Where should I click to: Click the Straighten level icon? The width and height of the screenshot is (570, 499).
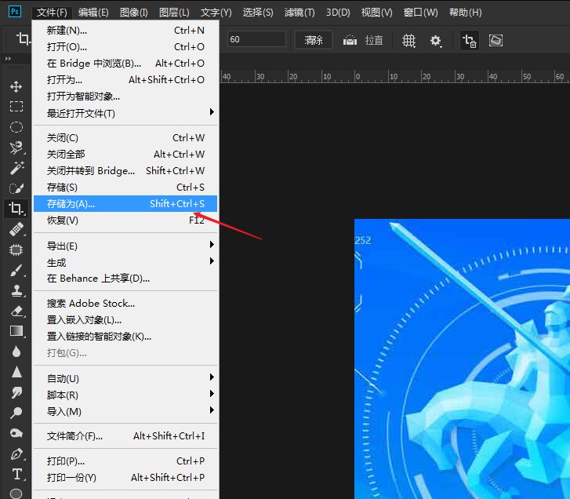[x=350, y=40]
